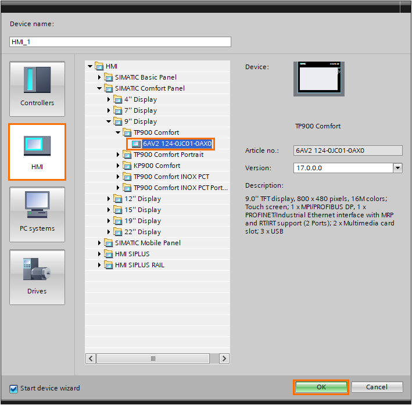Viewport: 412px width, 405px height.
Task: Click the SIMATIC Basic Panel folder icon
Action: pos(109,77)
